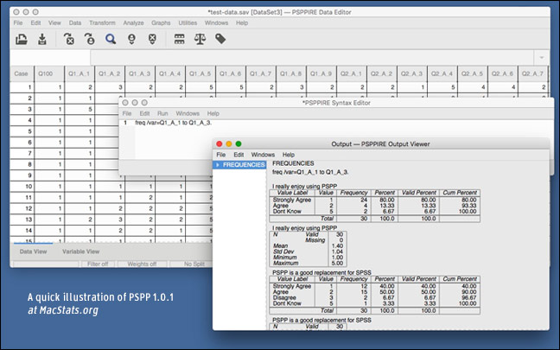Image resolution: width=560 pixels, height=350 pixels.
Task: Click the Insert Variable toolbar icon
Action: (152, 39)
